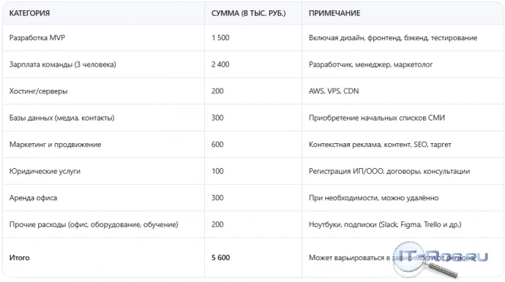This screenshot has width=505, height=282.
Task: Click the Разработка MVP cell
Action: pyautogui.click(x=37, y=37)
